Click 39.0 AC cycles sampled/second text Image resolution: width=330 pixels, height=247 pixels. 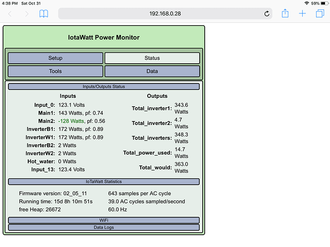click(147, 202)
